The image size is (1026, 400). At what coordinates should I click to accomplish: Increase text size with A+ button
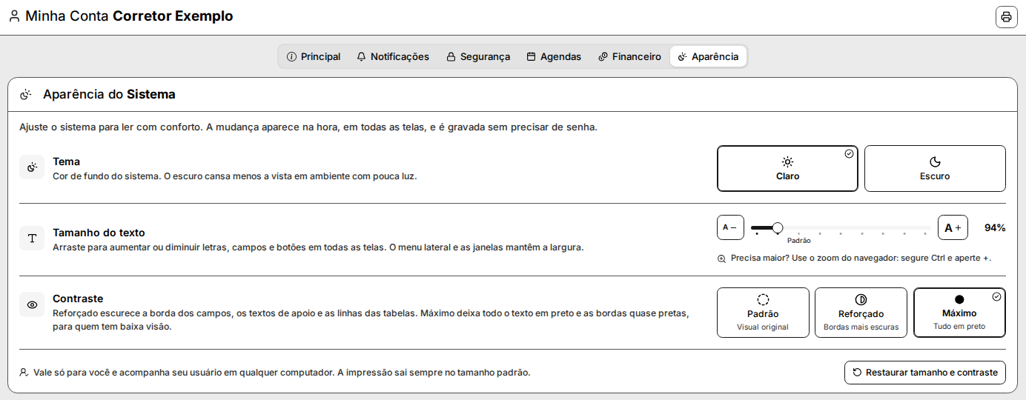953,227
